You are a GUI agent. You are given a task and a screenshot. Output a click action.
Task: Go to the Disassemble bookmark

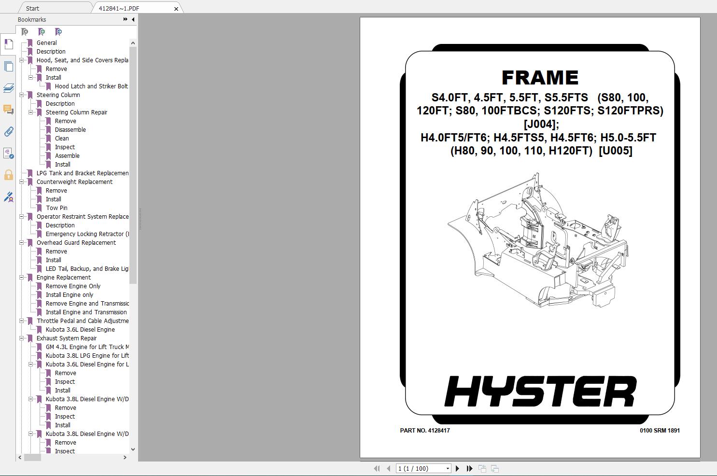click(70, 130)
